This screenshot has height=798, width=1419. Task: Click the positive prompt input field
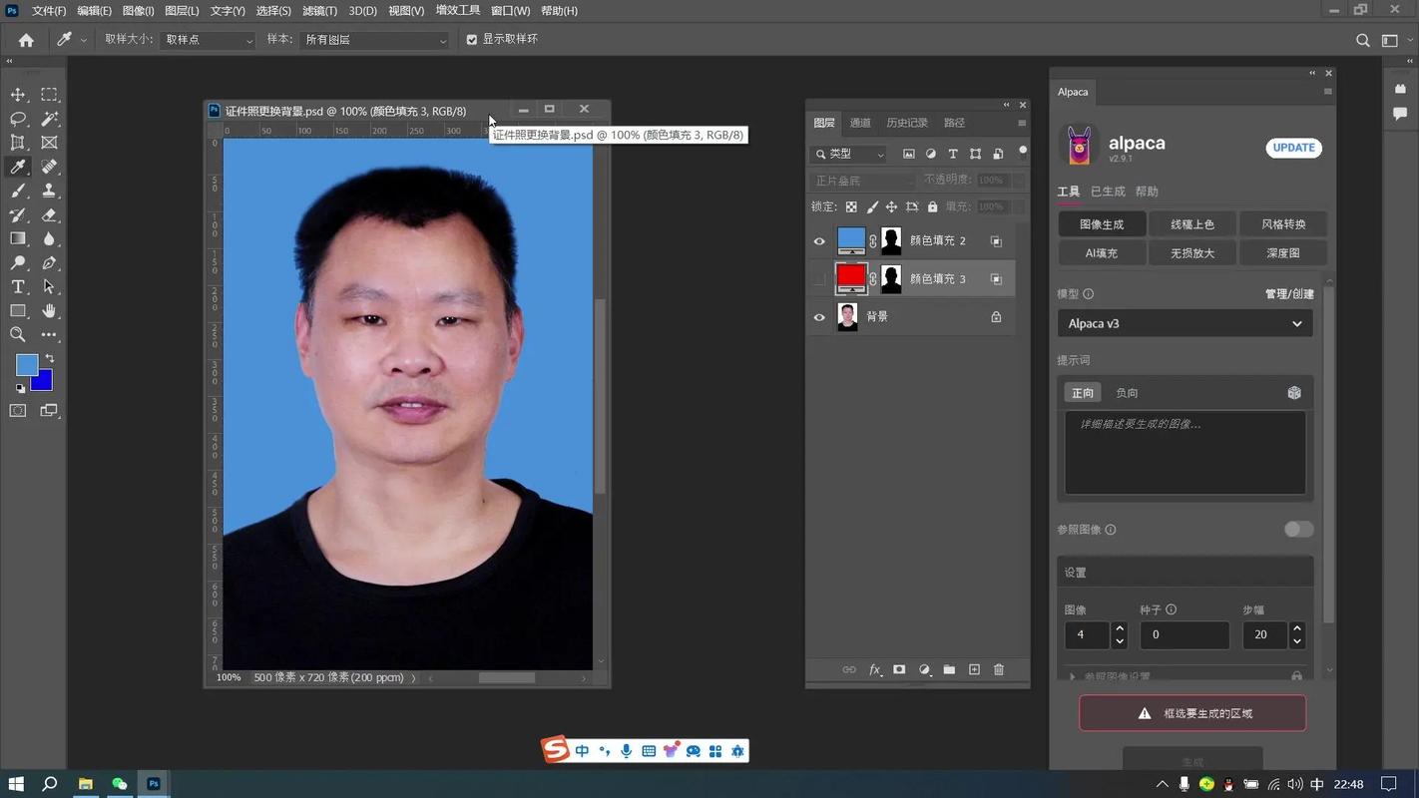click(1184, 452)
